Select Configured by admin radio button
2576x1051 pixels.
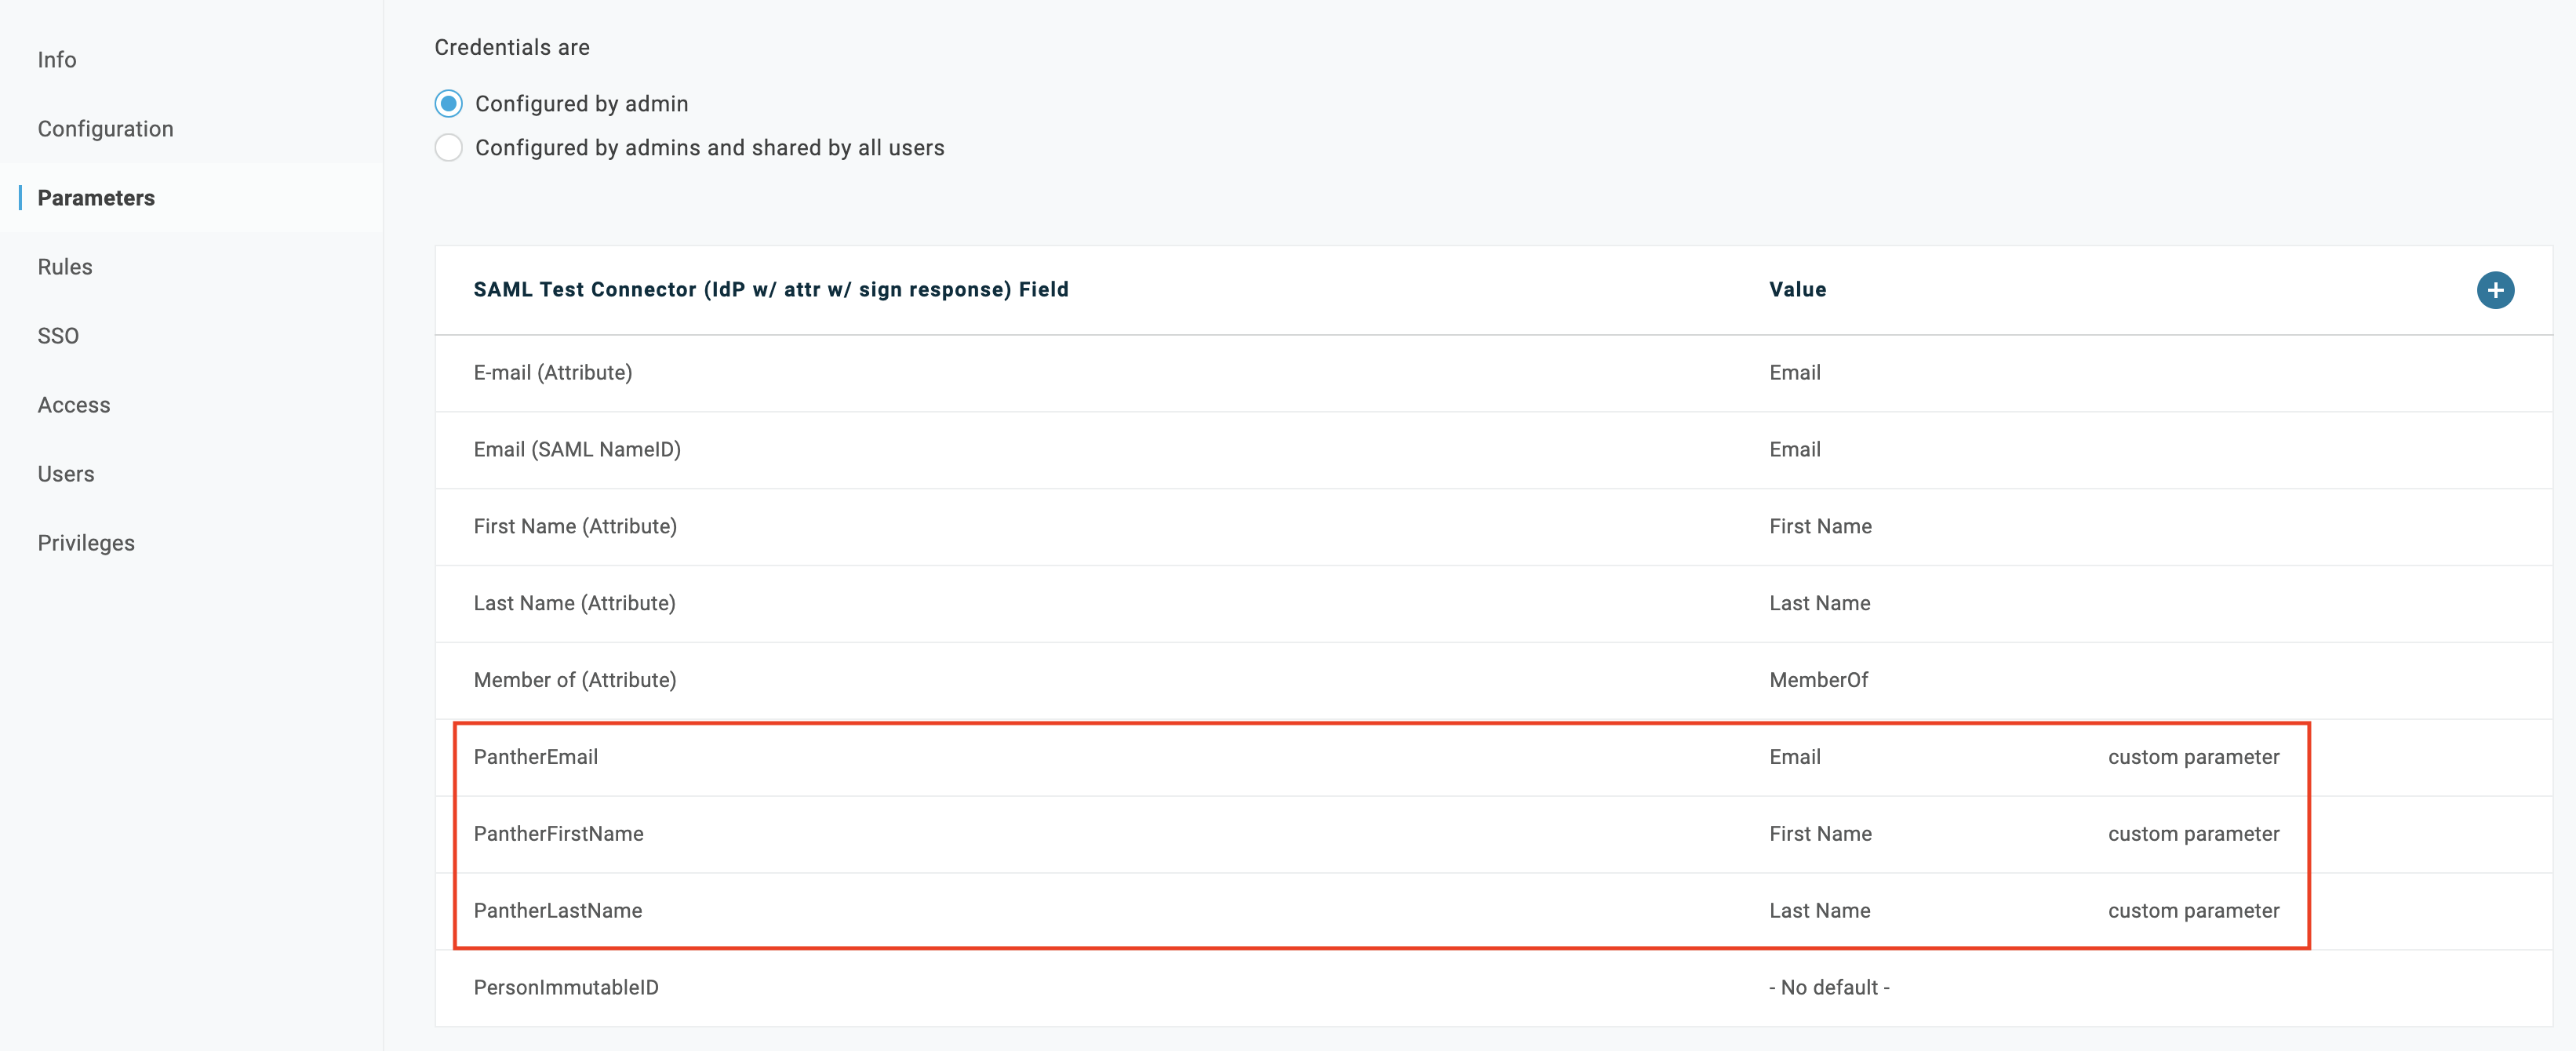(x=449, y=104)
